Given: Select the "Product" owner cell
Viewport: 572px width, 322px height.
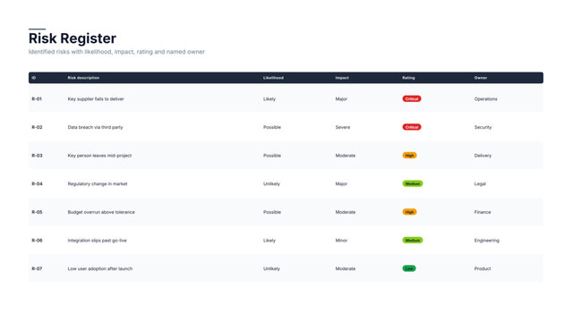Looking at the screenshot, I should [482, 268].
